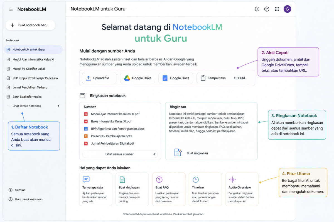
Task: Select the Timeline card
Action: [205, 189]
